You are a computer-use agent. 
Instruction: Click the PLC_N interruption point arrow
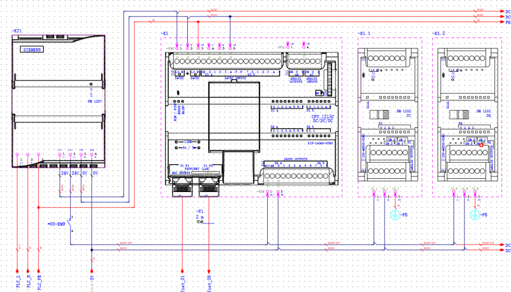[x=28, y=271]
